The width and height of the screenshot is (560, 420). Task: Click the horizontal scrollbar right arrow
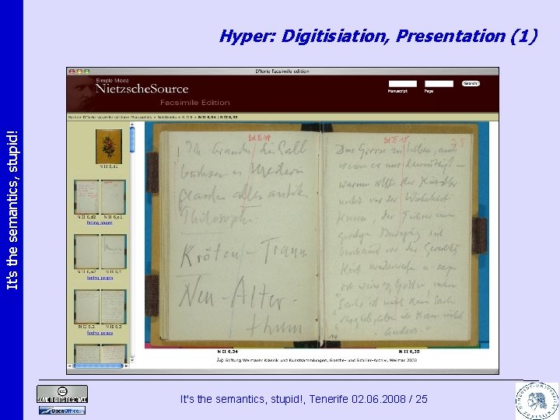(127, 366)
